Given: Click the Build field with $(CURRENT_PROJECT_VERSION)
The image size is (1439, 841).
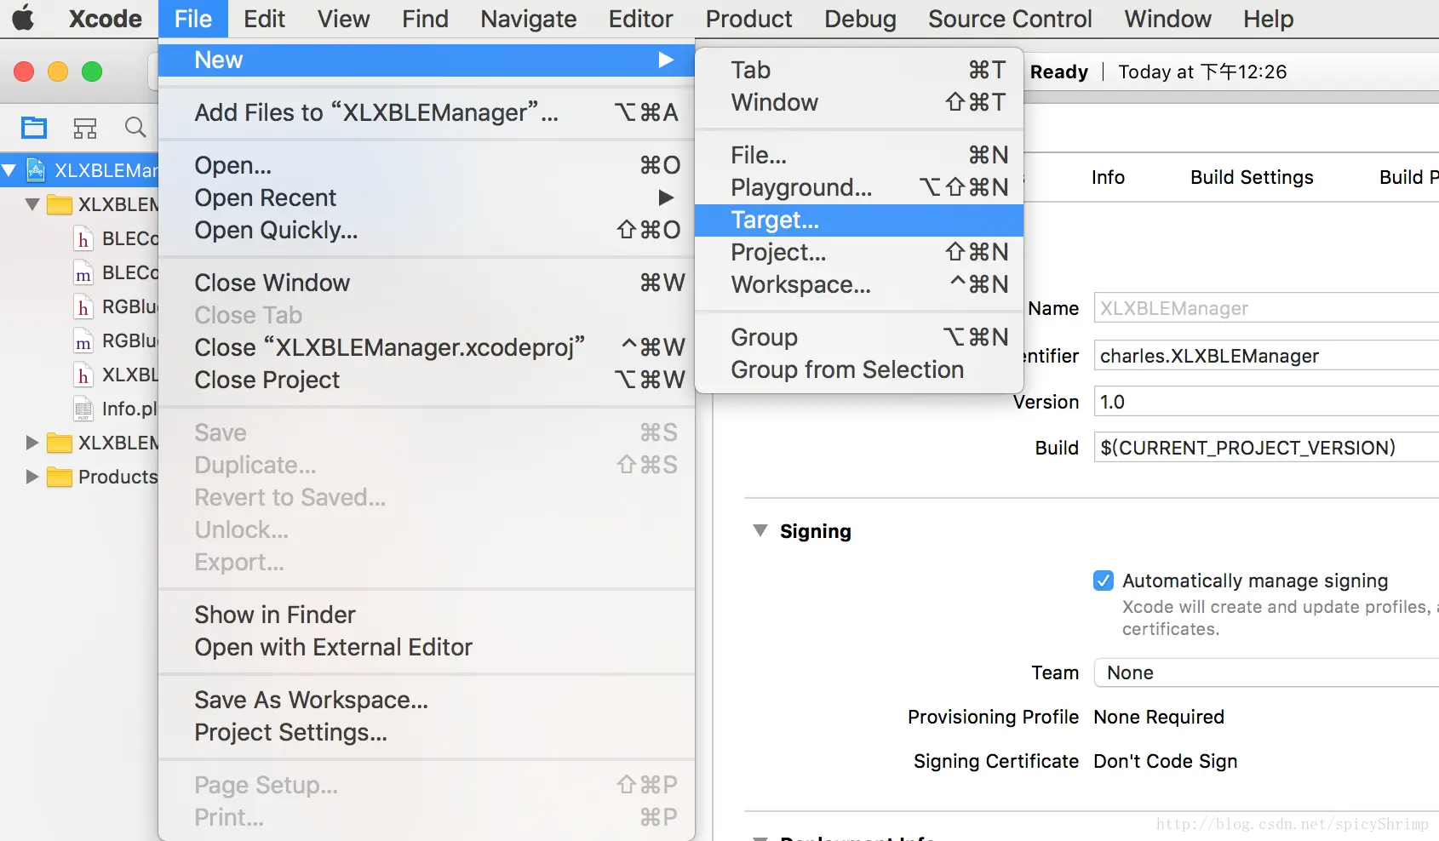Looking at the screenshot, I should coord(1267,448).
